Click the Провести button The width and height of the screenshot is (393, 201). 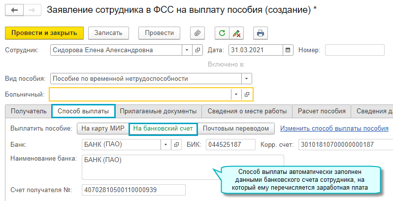pos(160,33)
